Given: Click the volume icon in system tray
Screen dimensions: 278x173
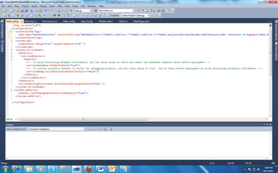Looking at the screenshot, I should coord(258,169).
